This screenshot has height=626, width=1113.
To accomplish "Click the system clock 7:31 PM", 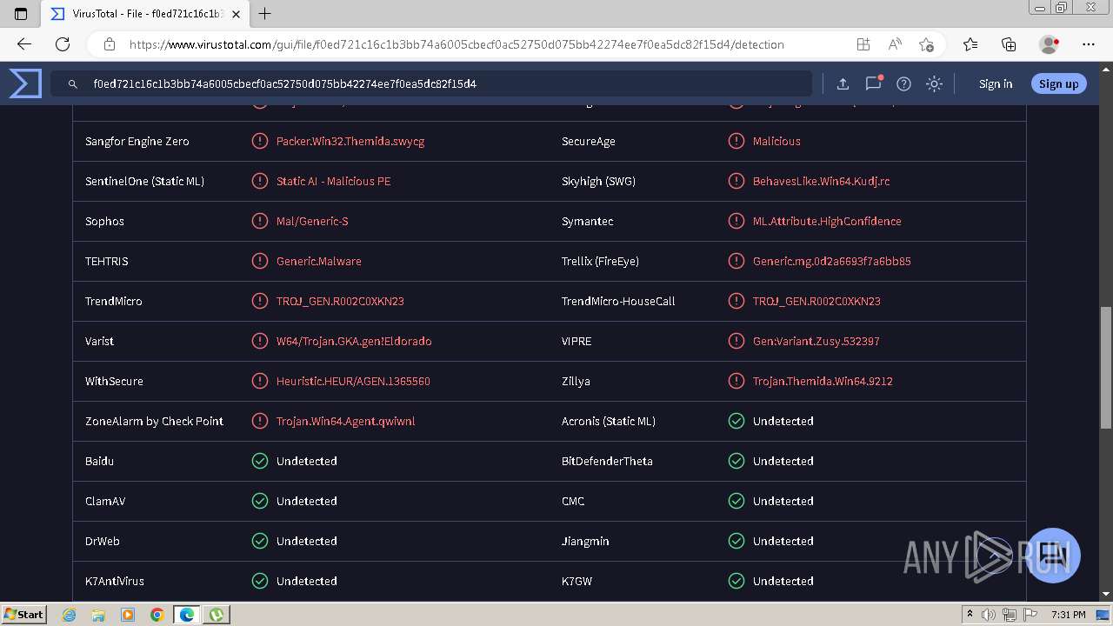I will pyautogui.click(x=1069, y=615).
